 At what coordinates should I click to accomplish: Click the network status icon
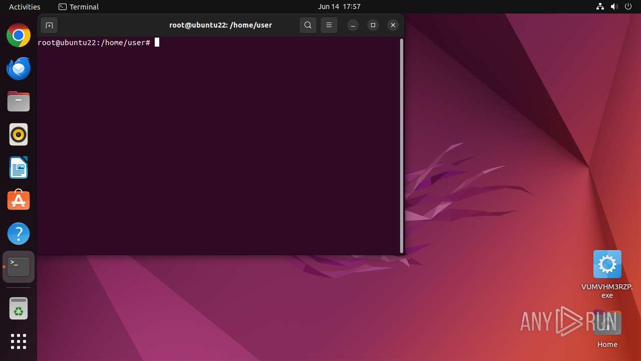600,7
